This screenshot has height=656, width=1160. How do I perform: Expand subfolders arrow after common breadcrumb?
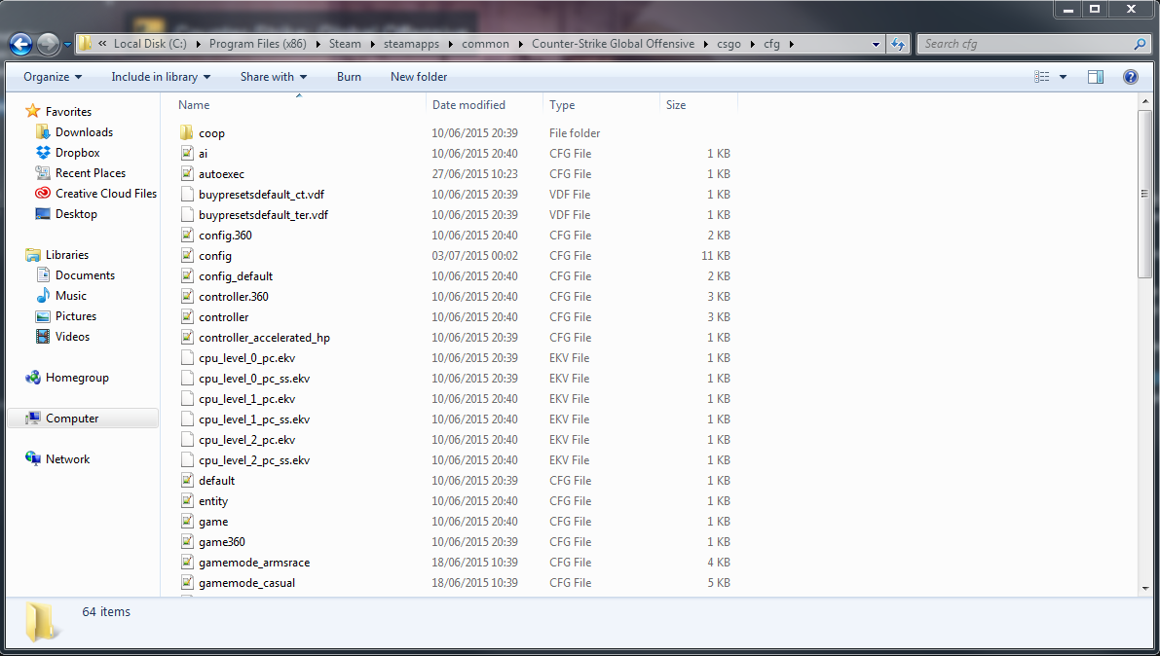coord(520,44)
